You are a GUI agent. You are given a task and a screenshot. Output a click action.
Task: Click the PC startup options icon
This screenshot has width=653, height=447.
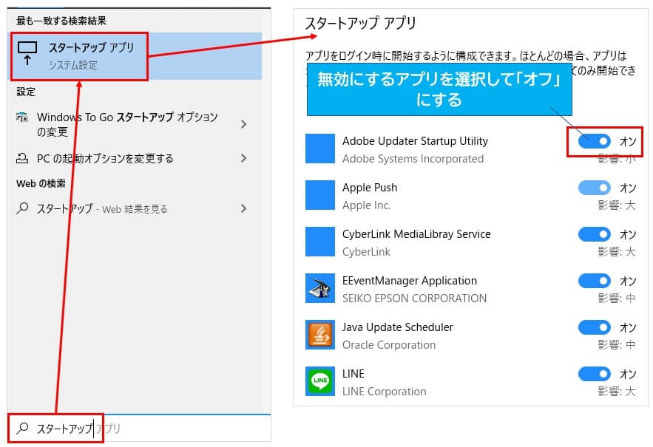pyautogui.click(x=22, y=158)
